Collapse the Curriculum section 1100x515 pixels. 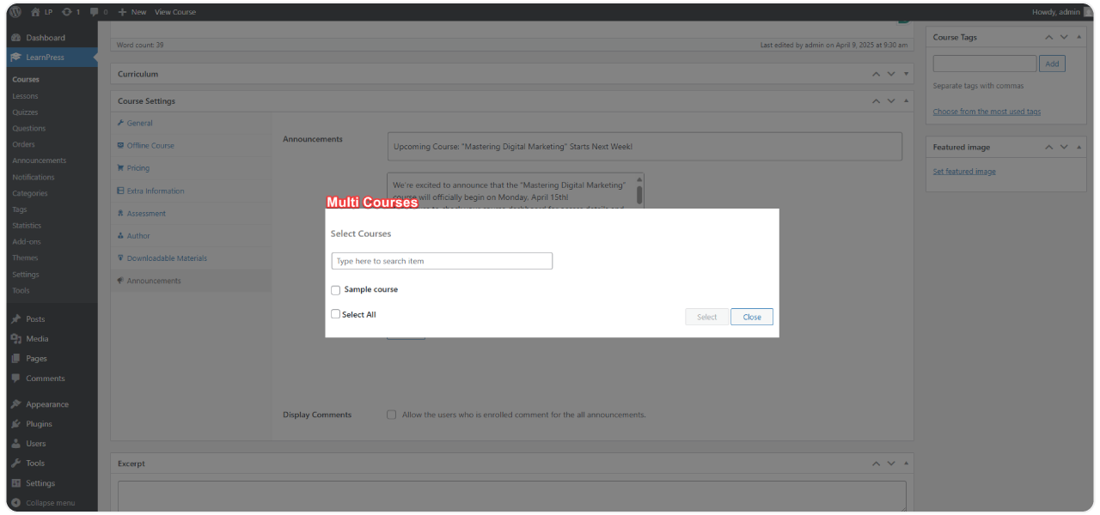[905, 74]
